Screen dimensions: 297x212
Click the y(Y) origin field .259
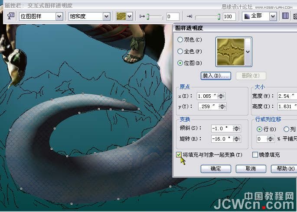(x=208, y=106)
